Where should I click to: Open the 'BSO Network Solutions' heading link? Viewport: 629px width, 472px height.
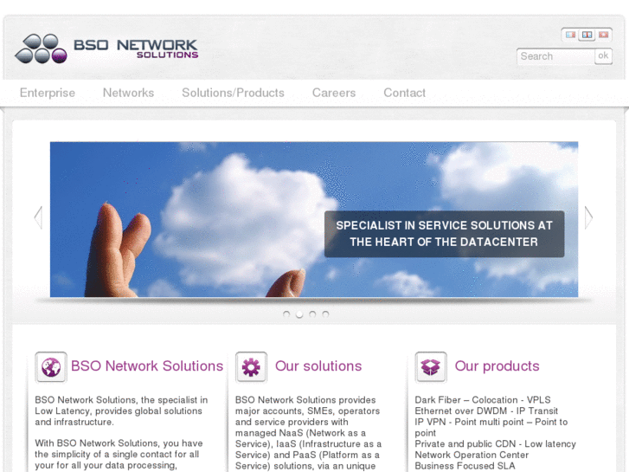147,366
